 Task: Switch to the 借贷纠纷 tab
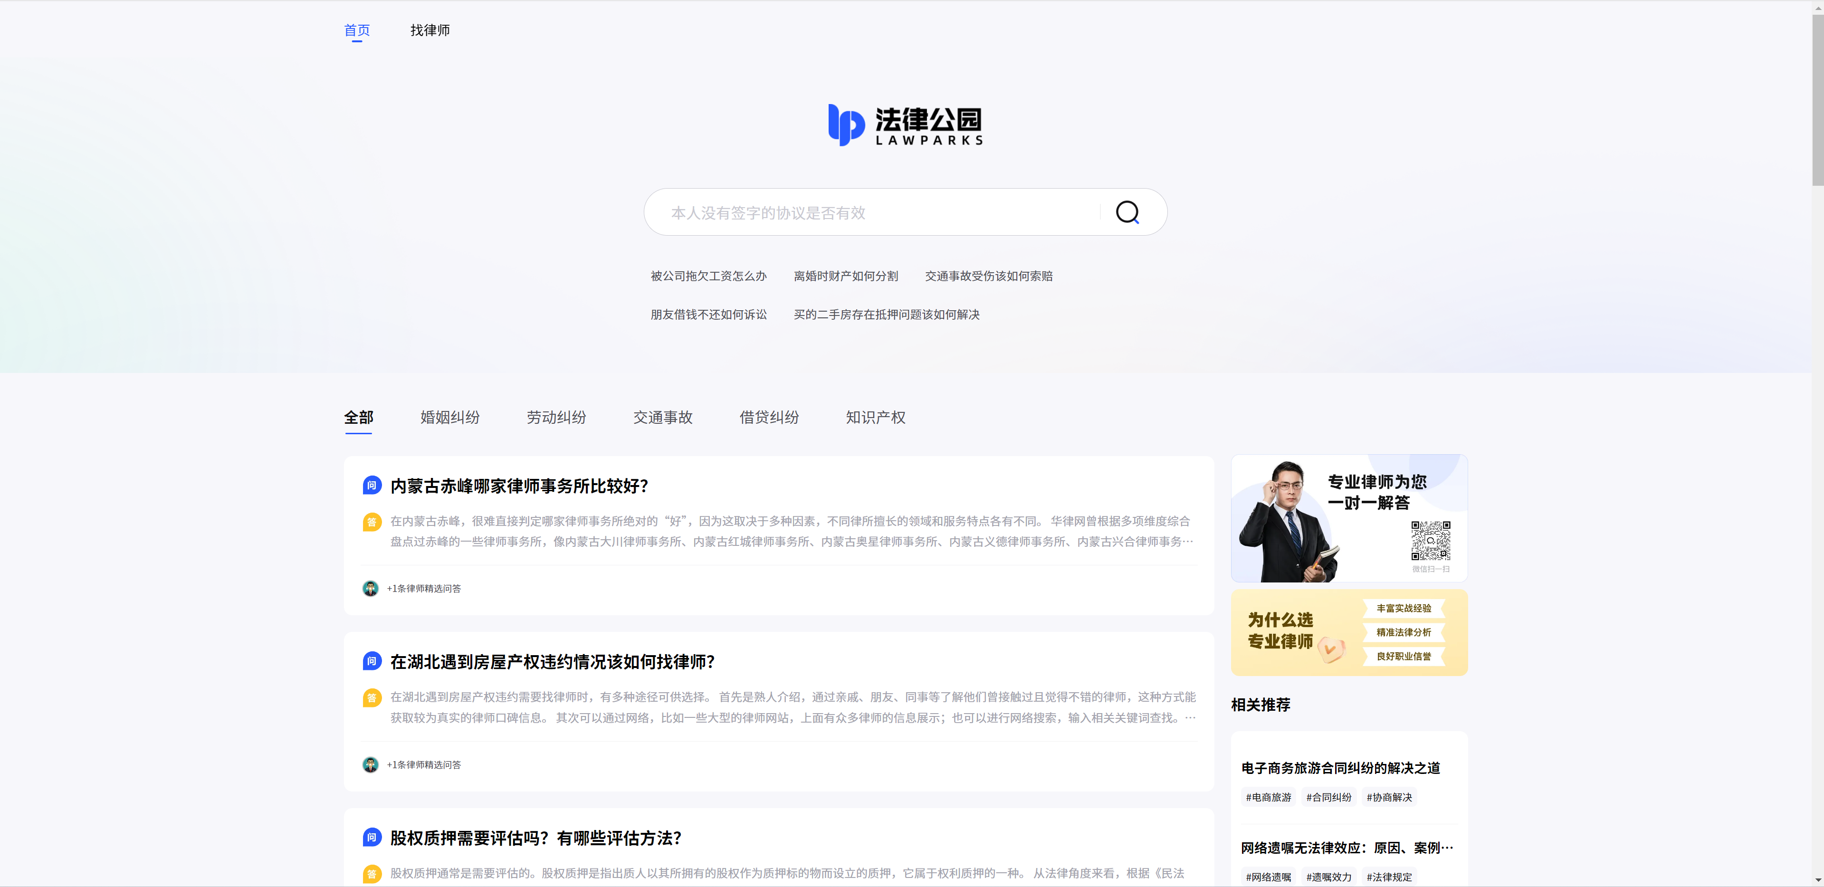(769, 418)
